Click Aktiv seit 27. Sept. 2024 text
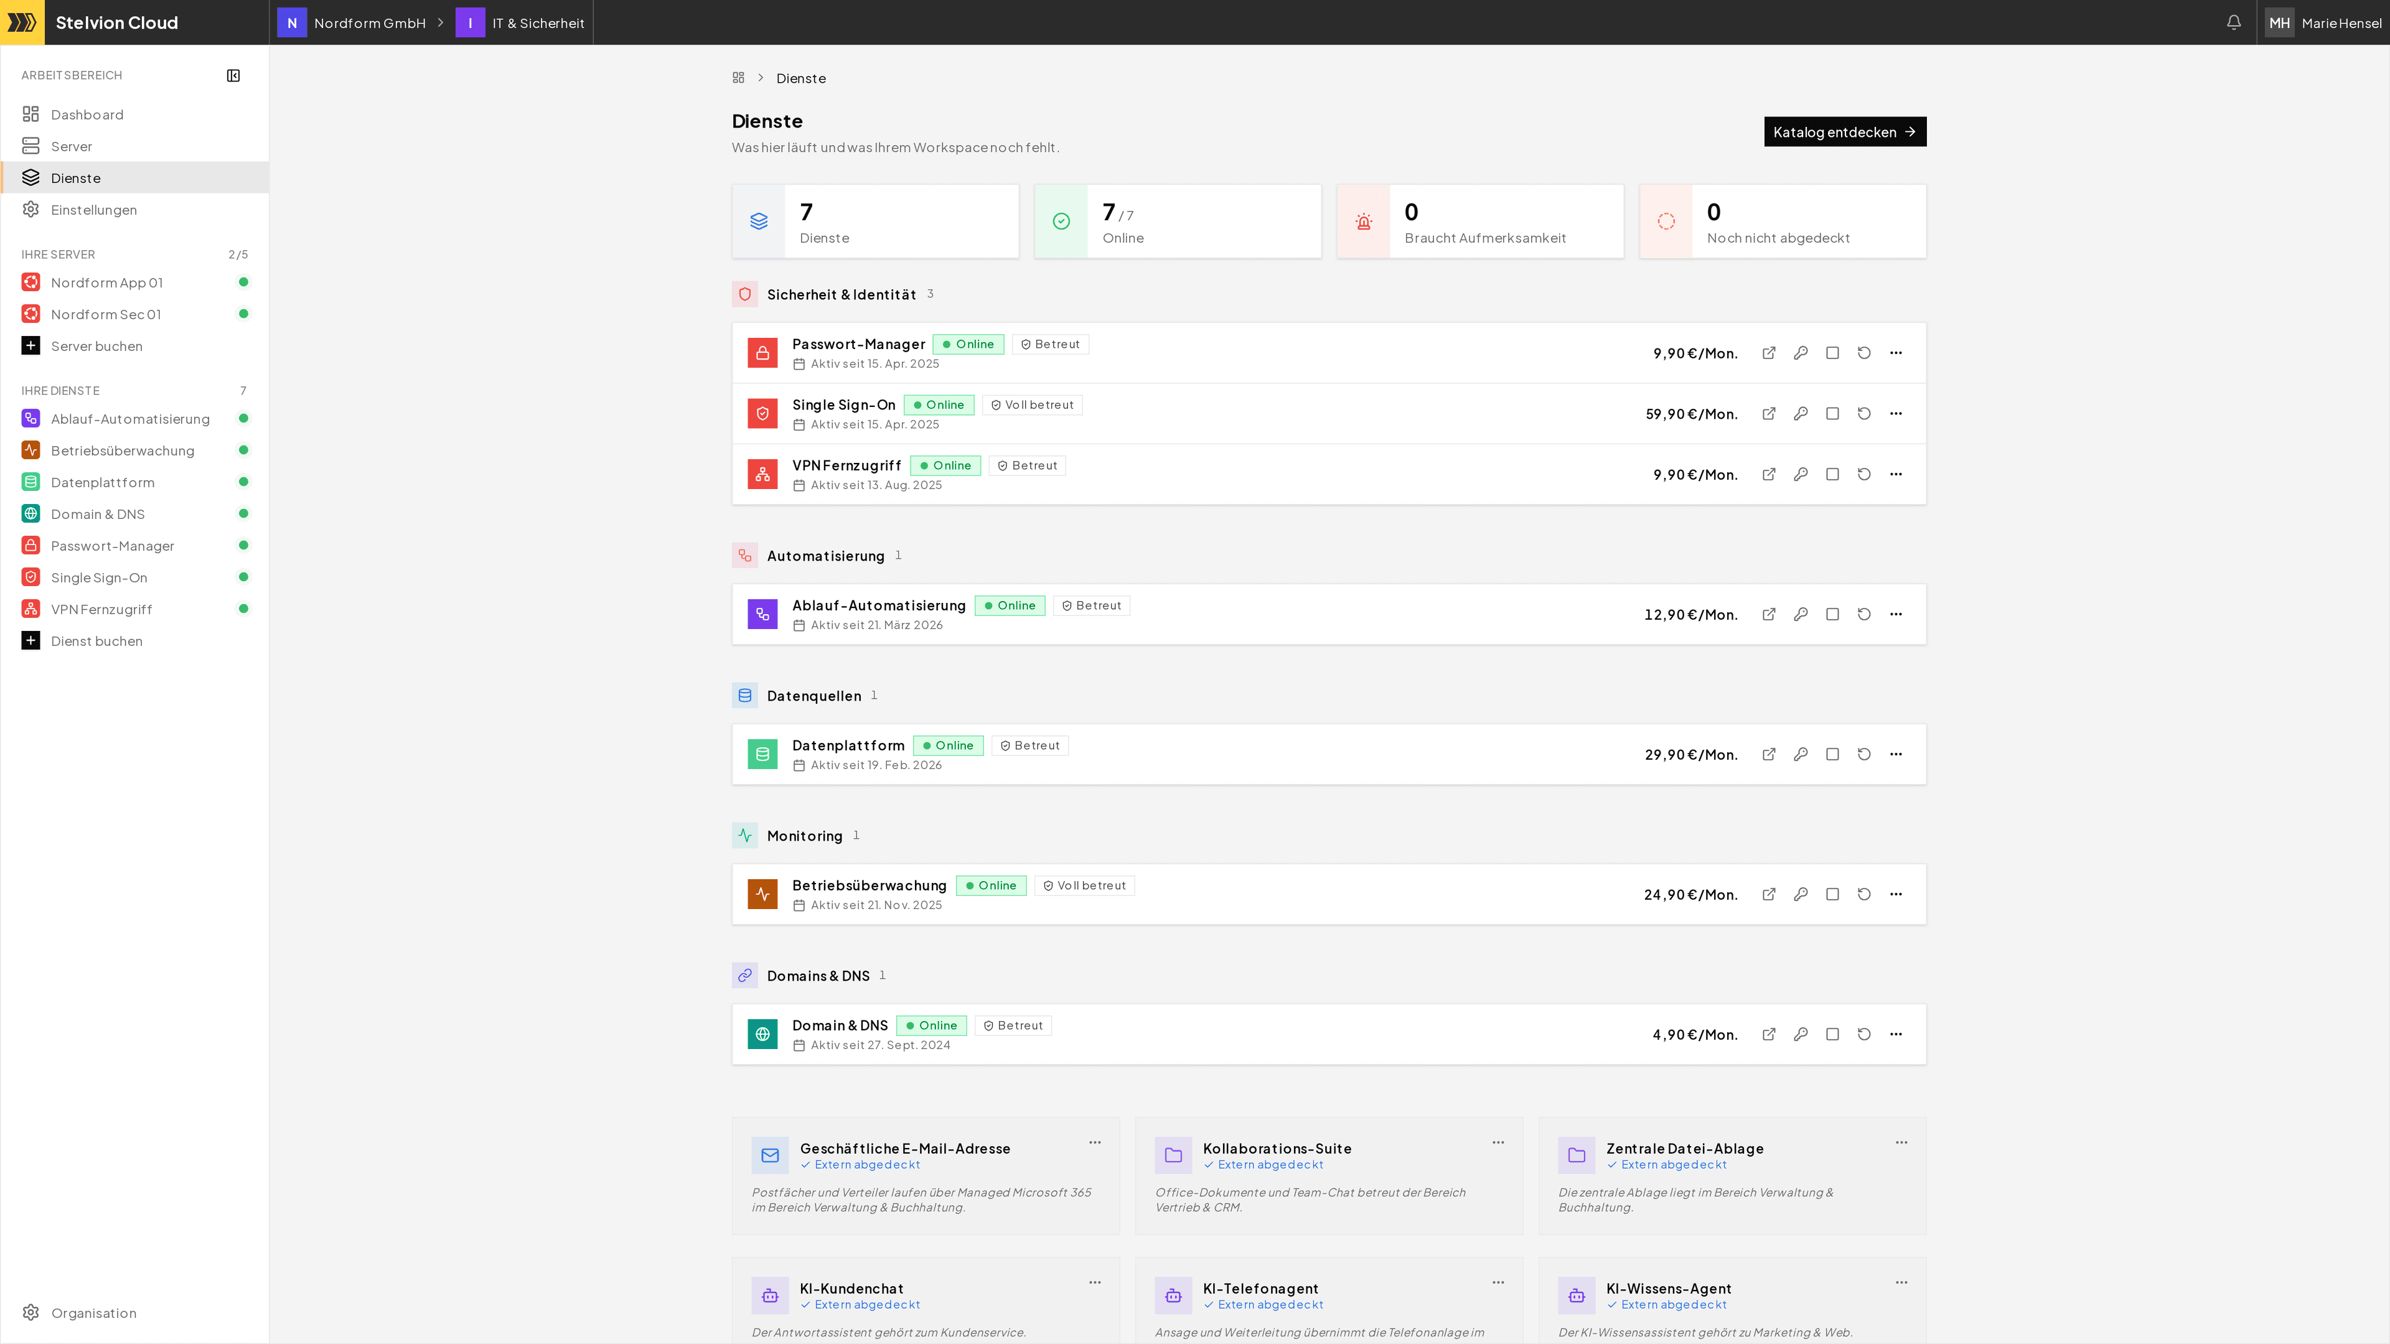 tap(879, 1045)
